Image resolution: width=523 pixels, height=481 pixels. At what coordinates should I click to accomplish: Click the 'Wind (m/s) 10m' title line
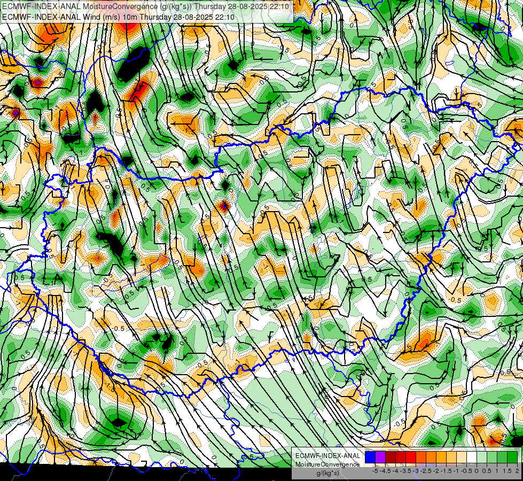pyautogui.click(x=118, y=17)
